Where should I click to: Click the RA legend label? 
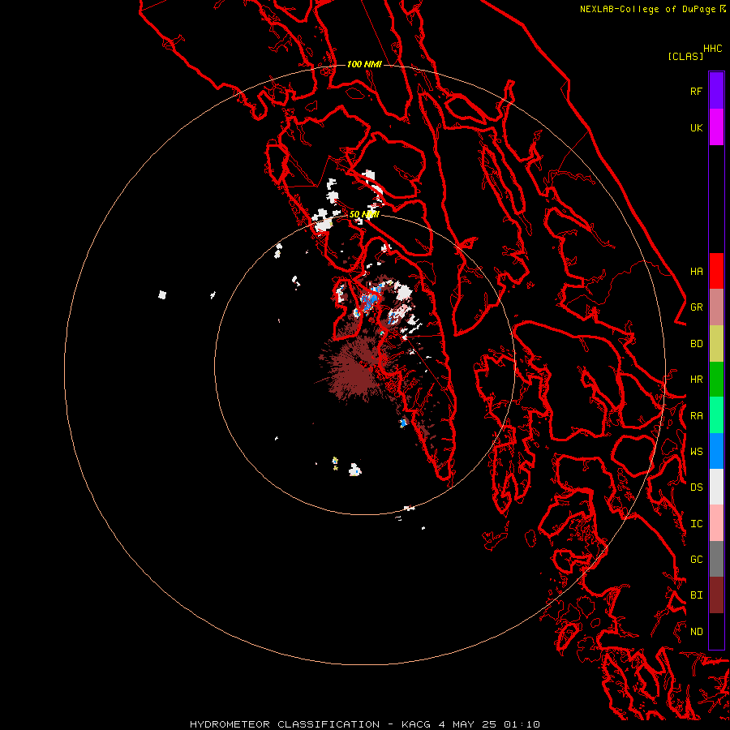(696, 416)
